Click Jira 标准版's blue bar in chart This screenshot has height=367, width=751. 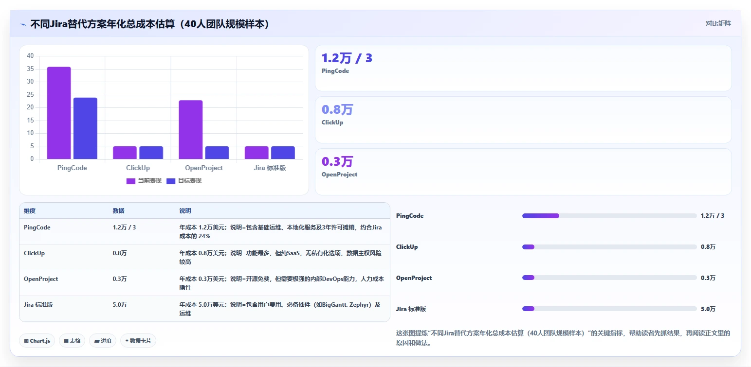pos(283,153)
